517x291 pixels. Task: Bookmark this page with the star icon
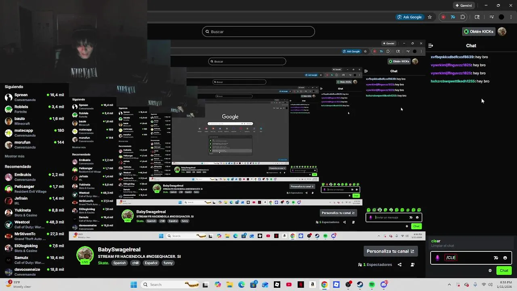coord(430,17)
